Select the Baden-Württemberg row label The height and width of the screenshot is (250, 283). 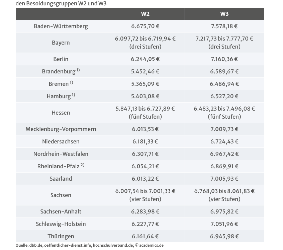point(61,26)
